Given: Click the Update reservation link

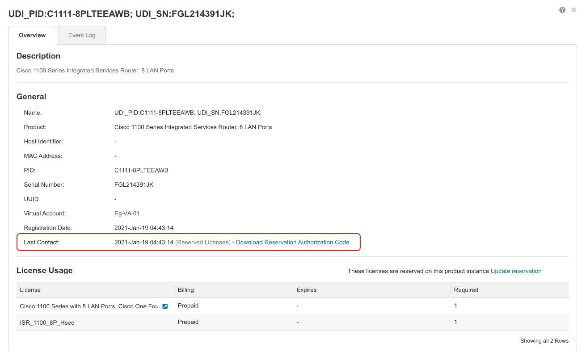Looking at the screenshot, I should tap(516, 271).
